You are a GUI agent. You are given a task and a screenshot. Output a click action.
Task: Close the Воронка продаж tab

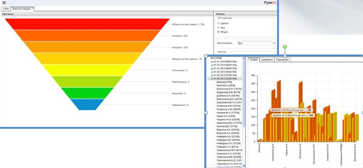(33, 9)
